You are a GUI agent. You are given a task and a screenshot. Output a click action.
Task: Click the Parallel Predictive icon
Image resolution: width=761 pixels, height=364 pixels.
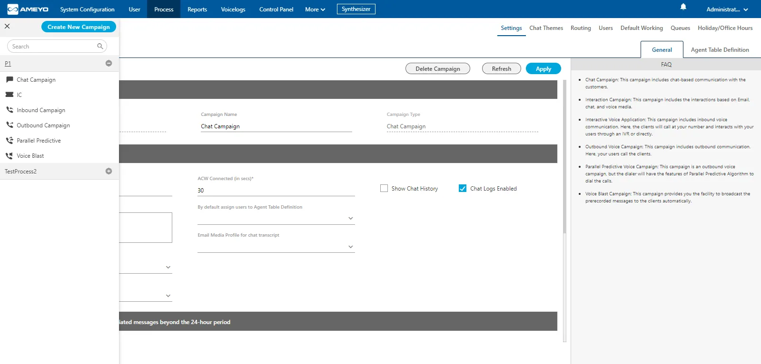[x=10, y=140]
